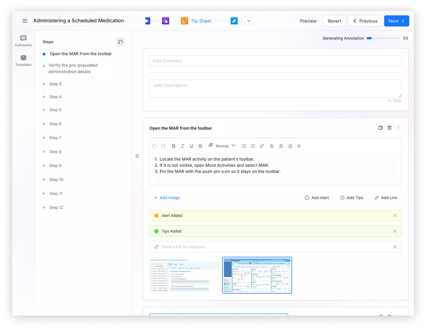
Task: Expand the dropdown next to pencil icon
Action: [x=249, y=21]
